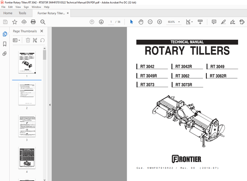
Task: Open the Sign menu
Action: pos(26,7)
